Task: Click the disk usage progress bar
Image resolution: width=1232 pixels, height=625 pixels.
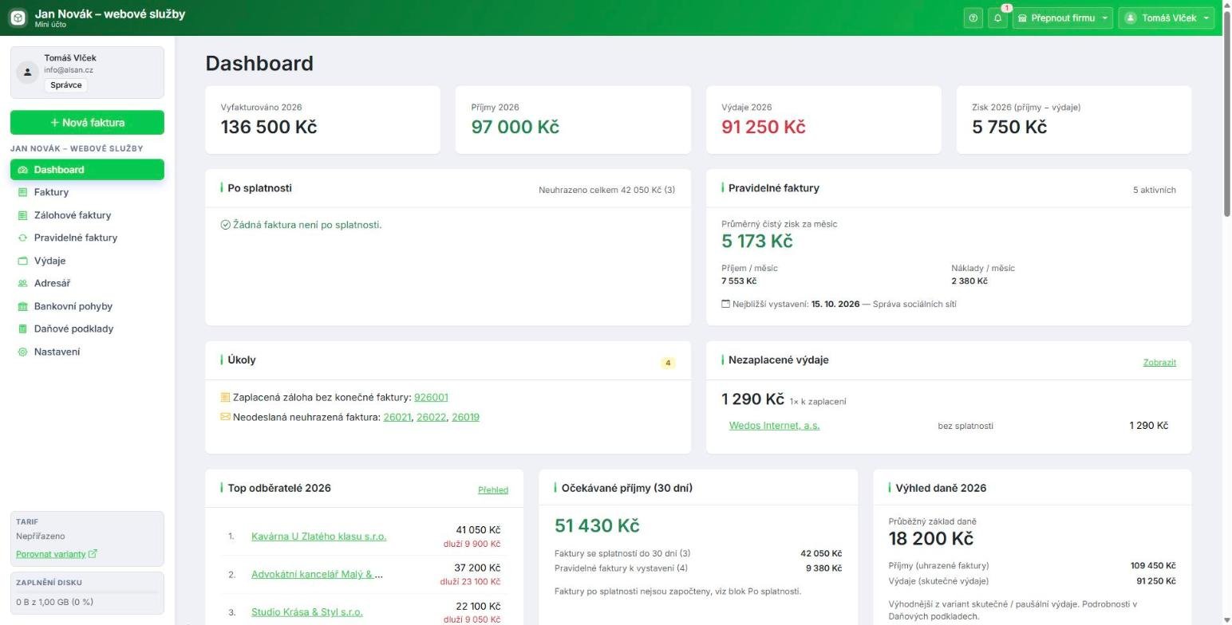Action: click(x=87, y=592)
